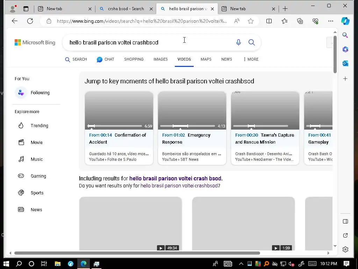Switch to NEWS results
The width and height of the screenshot is (358, 269).
pos(227,59)
